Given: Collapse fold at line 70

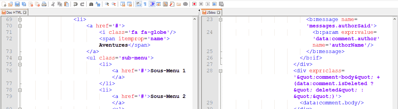Looking at the screenshot, I should click(x=20, y=26).
